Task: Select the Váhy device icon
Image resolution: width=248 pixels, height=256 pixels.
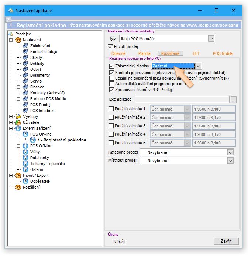Action: [x=25, y=152]
